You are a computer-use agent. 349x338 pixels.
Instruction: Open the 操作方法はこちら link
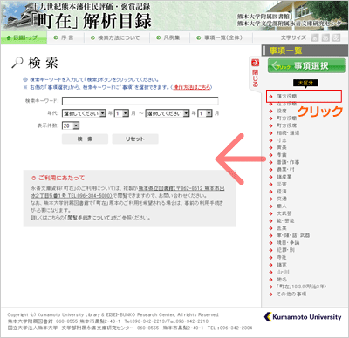click(x=192, y=87)
